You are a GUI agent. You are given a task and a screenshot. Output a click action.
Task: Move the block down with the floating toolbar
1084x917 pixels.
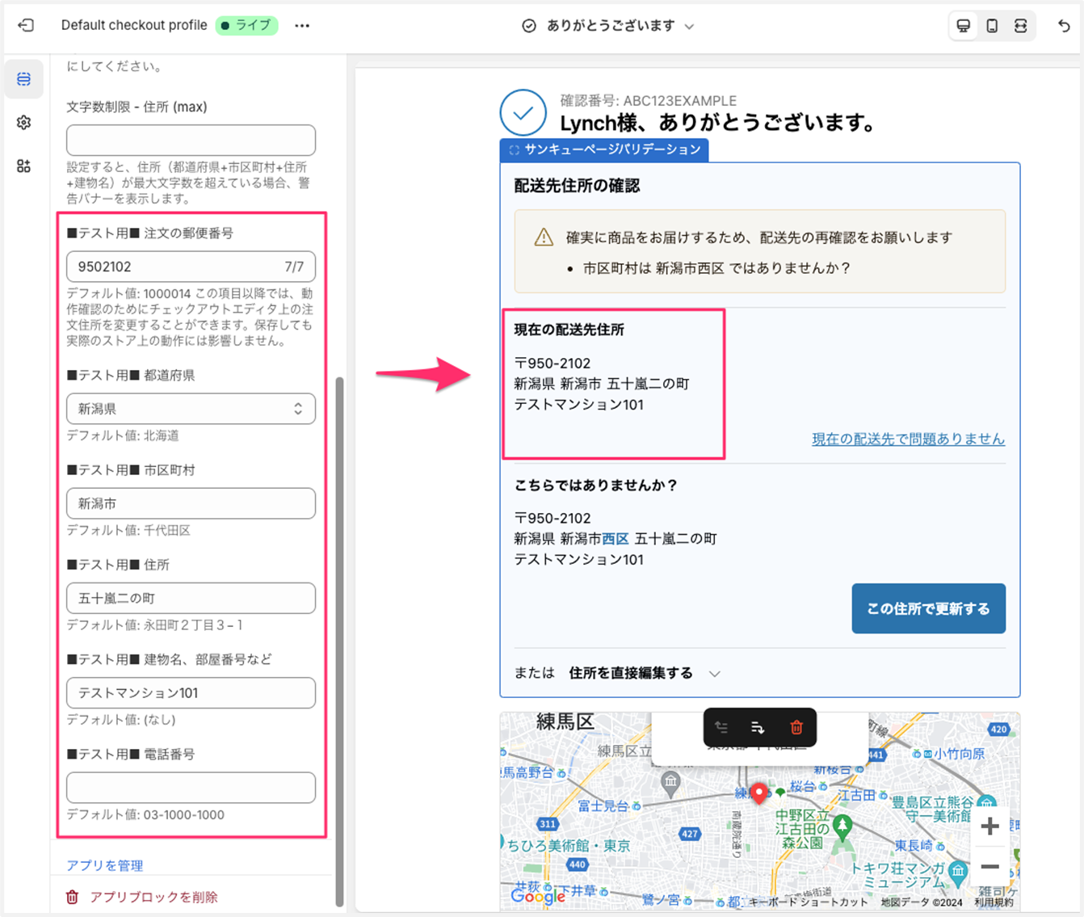pos(758,727)
